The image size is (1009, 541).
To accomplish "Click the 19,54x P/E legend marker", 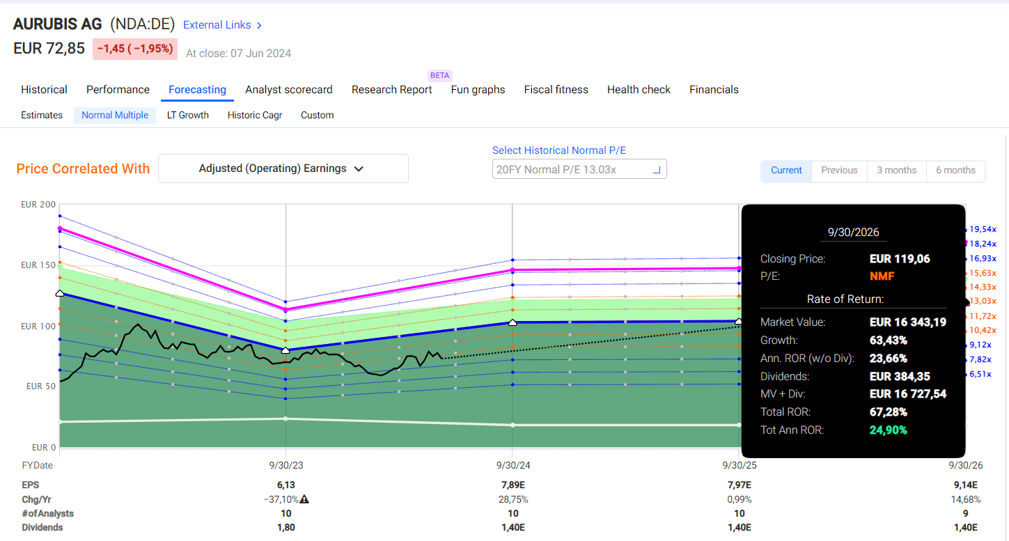I will 982,229.
